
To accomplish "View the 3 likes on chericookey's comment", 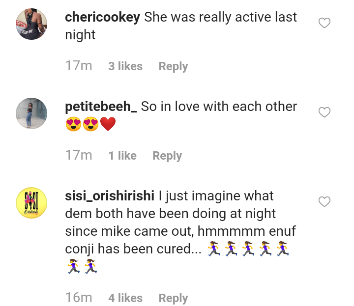I will pos(125,66).
